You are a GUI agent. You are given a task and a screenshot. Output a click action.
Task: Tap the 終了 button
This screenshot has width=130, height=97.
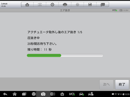click(122, 84)
